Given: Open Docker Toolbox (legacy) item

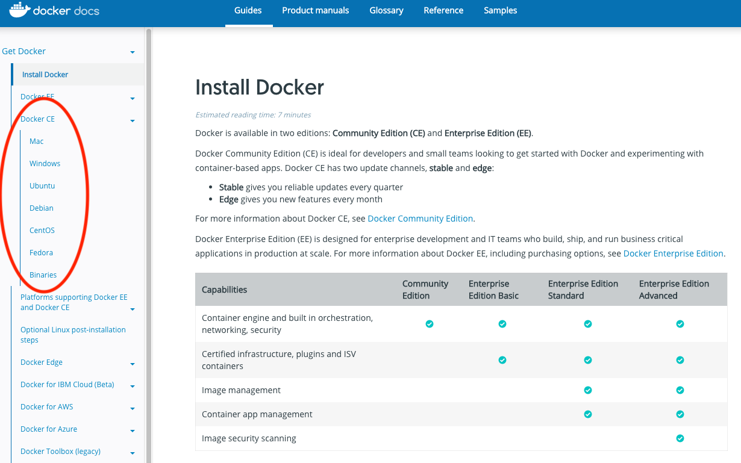Looking at the screenshot, I should pyautogui.click(x=60, y=452).
